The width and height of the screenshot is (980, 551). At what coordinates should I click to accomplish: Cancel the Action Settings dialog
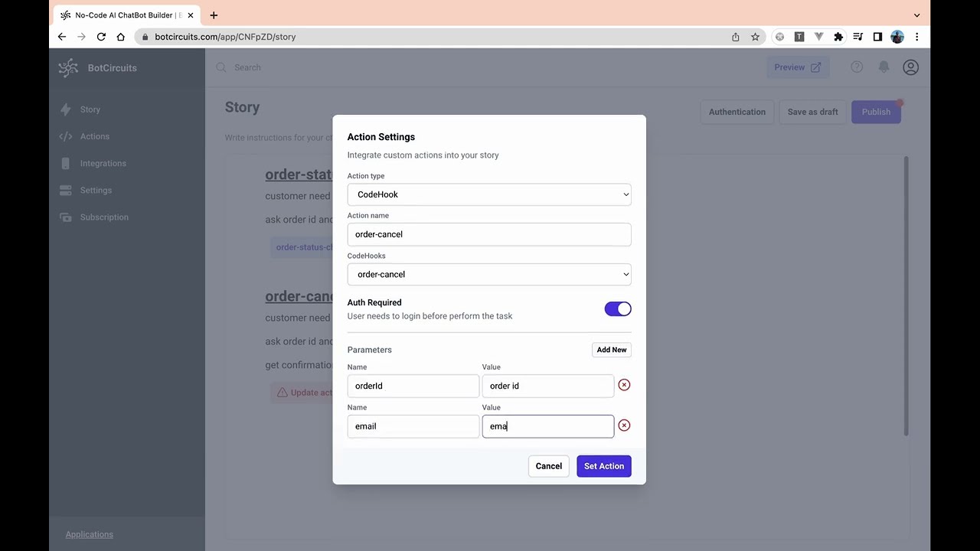[548, 466]
